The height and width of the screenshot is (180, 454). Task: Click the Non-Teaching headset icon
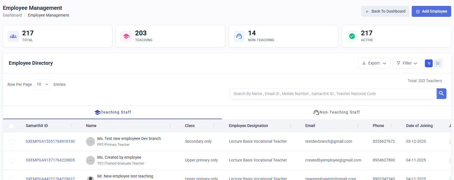(239, 36)
